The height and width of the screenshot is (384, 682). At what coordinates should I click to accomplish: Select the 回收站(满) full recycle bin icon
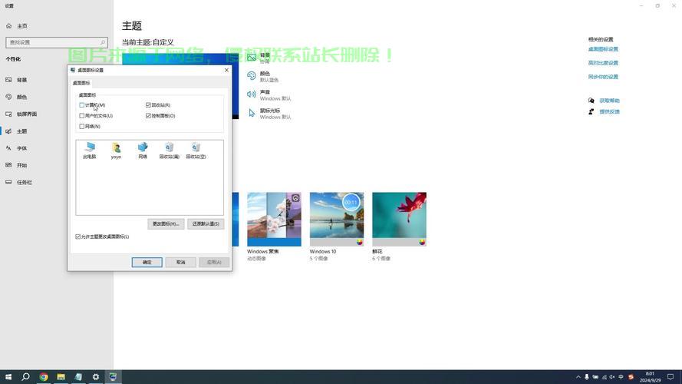(170, 151)
